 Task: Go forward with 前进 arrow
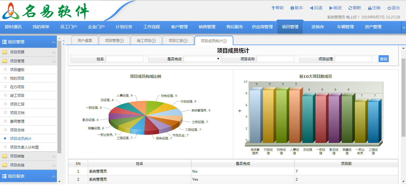[331, 8]
